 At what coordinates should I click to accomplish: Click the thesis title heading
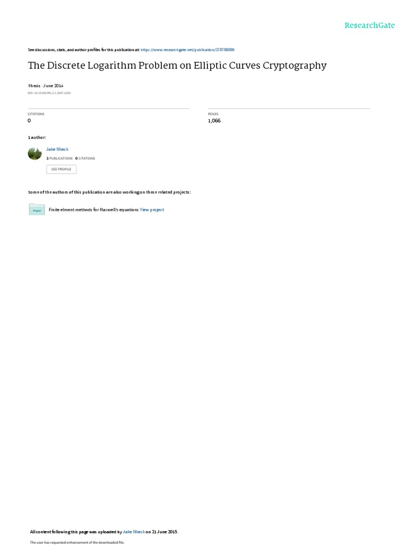(177, 66)
